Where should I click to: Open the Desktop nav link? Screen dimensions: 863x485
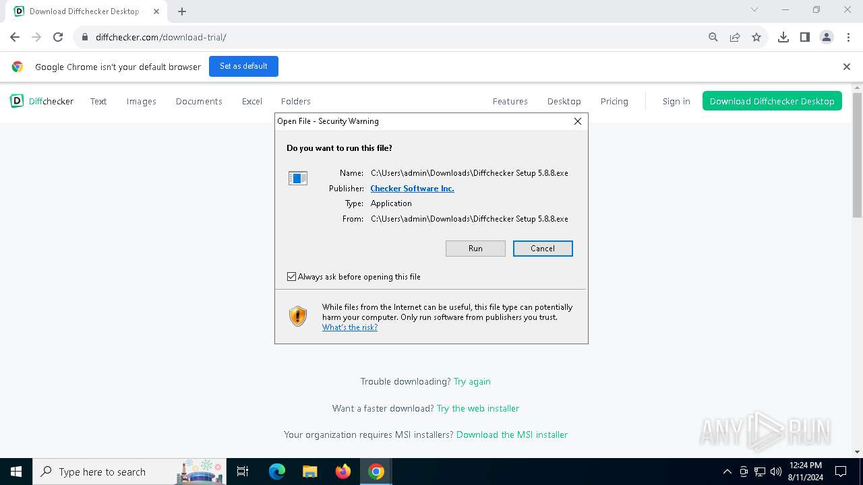[564, 101]
